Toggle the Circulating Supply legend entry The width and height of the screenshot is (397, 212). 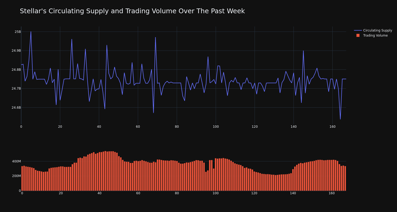pyautogui.click(x=373, y=30)
